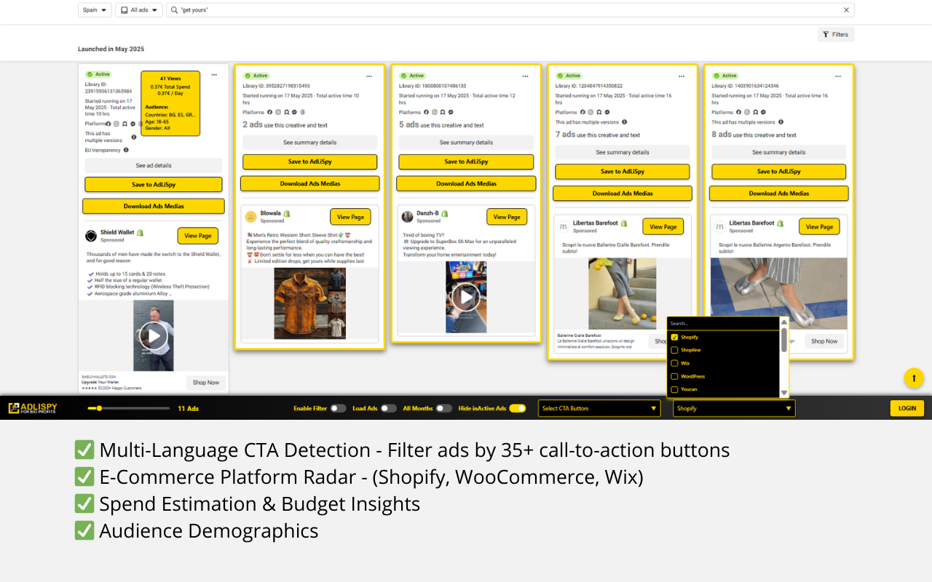Select the Facebook platform icon on the Danzh-B ad
Screen dimensions: 932x582
pos(427,112)
